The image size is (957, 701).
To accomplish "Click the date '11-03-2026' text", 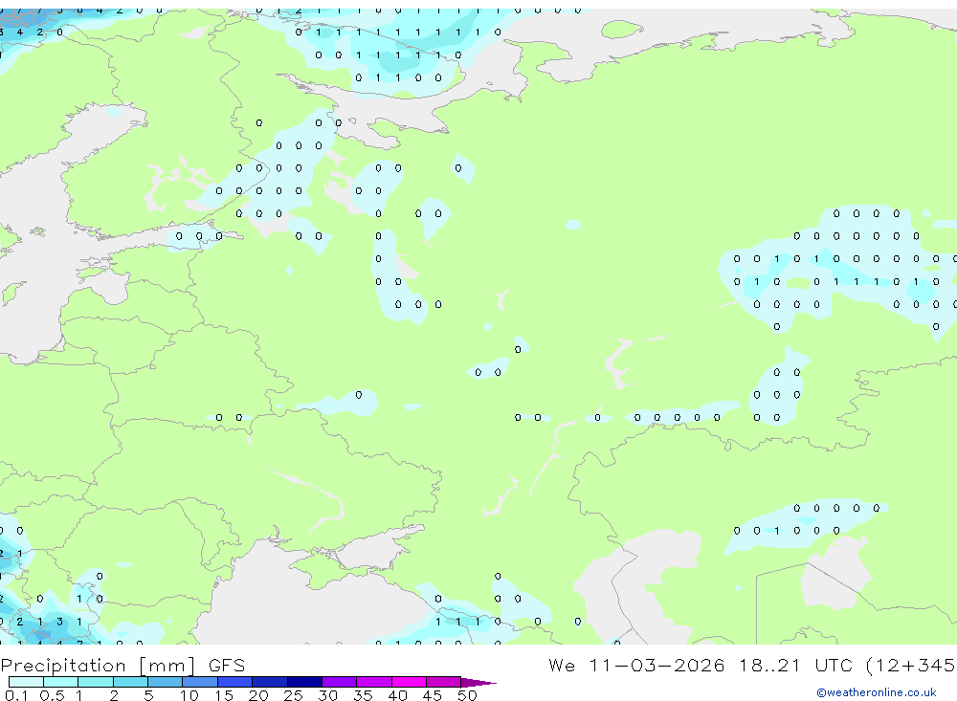I will point(657,666).
